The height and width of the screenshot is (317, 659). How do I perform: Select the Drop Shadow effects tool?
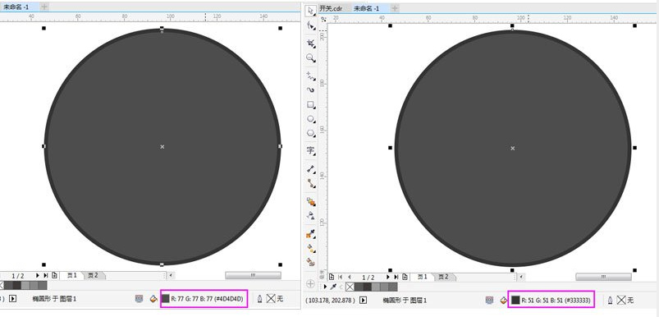(310, 201)
